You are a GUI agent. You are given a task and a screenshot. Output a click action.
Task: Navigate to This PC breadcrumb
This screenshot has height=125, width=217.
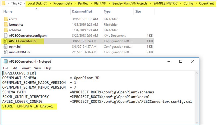pos(16,3)
